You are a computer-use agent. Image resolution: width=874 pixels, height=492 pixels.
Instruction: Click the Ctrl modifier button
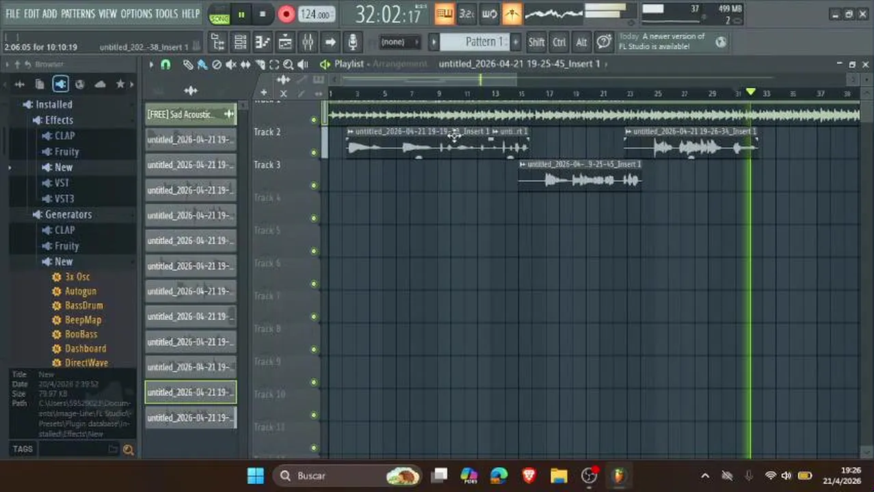click(x=559, y=42)
